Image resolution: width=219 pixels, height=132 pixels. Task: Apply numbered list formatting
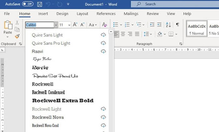click(127, 25)
